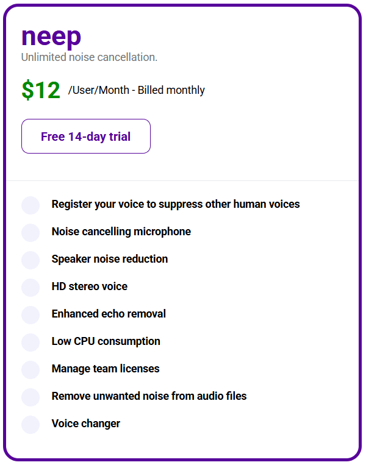Click the neep logo heading
Image resolution: width=366 pixels, height=465 pixels.
tap(51, 37)
